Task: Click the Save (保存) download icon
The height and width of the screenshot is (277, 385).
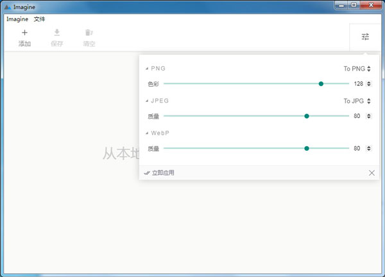Action: 57,32
